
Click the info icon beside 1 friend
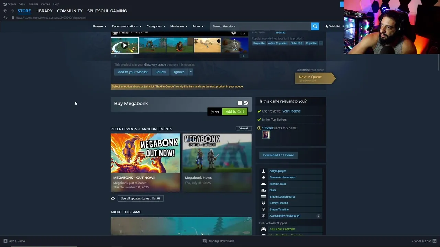pos(259,128)
